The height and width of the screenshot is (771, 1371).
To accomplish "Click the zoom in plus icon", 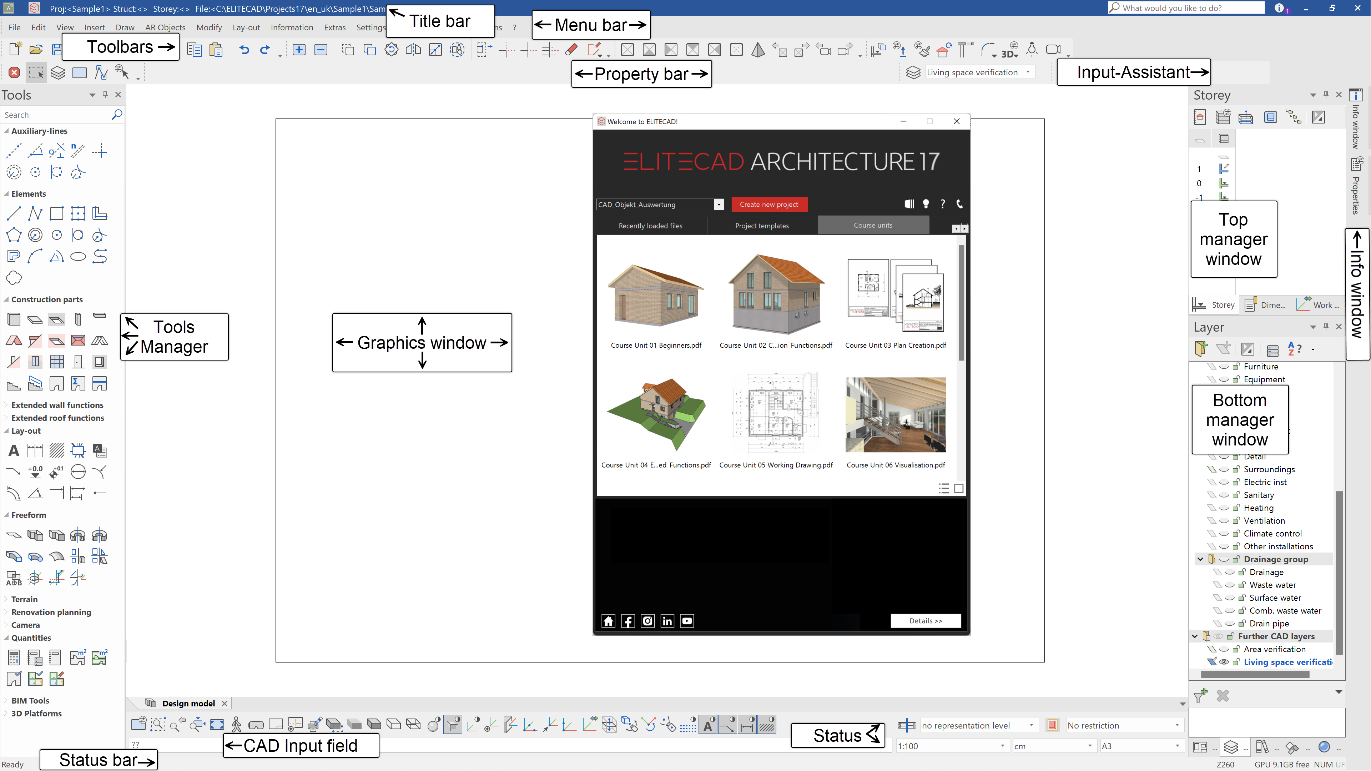I will coord(299,50).
